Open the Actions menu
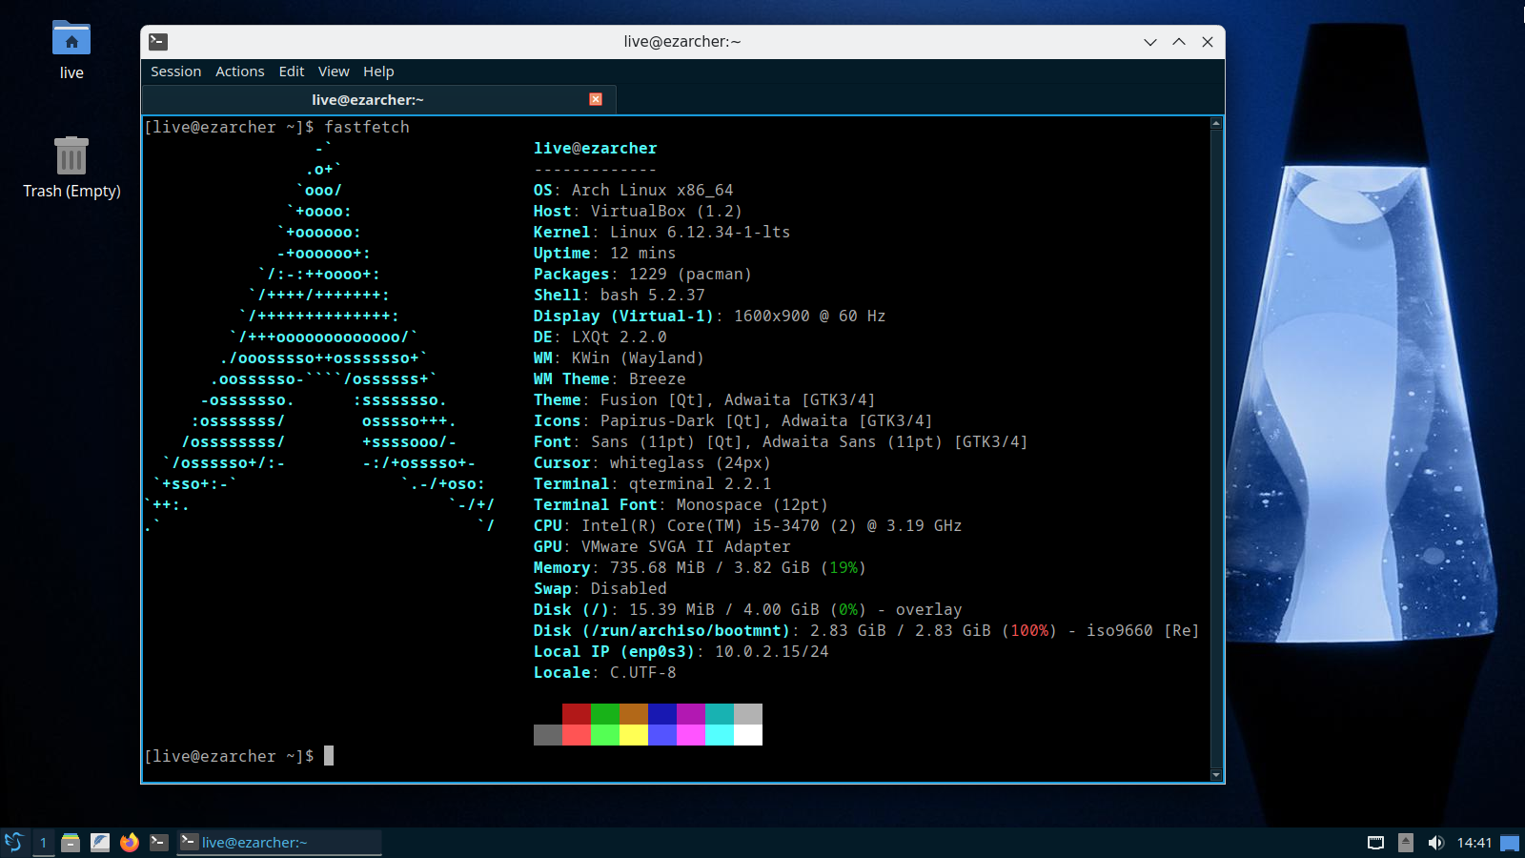The width and height of the screenshot is (1525, 858). (x=239, y=71)
